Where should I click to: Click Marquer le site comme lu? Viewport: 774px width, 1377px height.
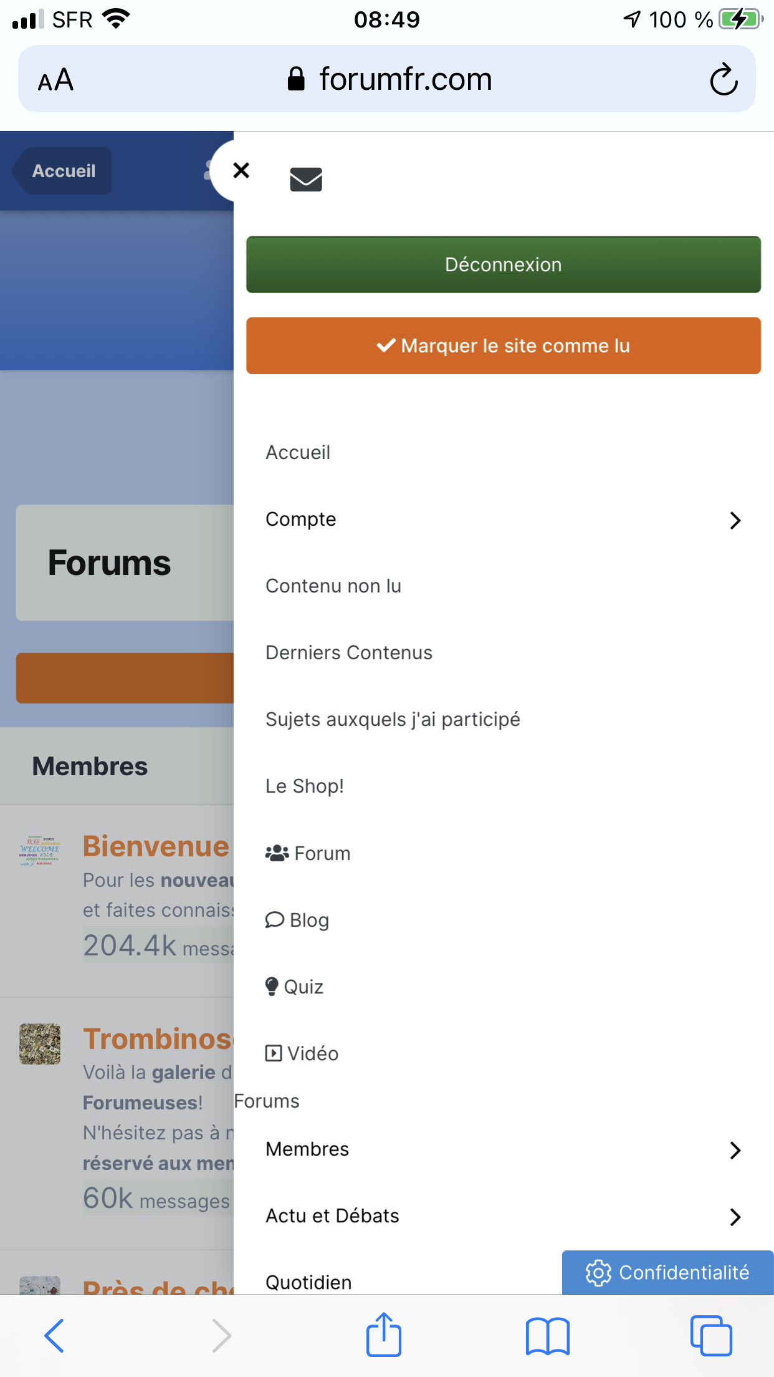(504, 345)
